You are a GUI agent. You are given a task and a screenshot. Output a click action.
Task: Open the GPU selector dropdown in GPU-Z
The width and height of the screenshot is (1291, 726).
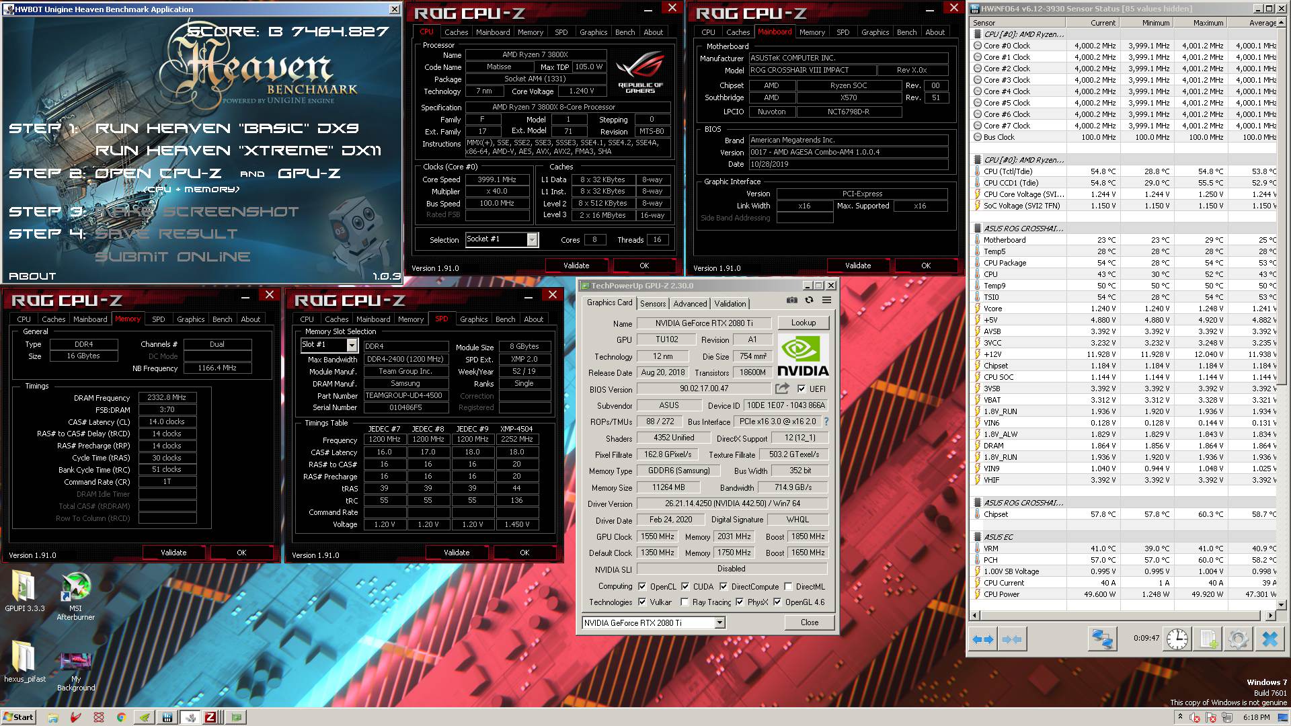click(653, 623)
